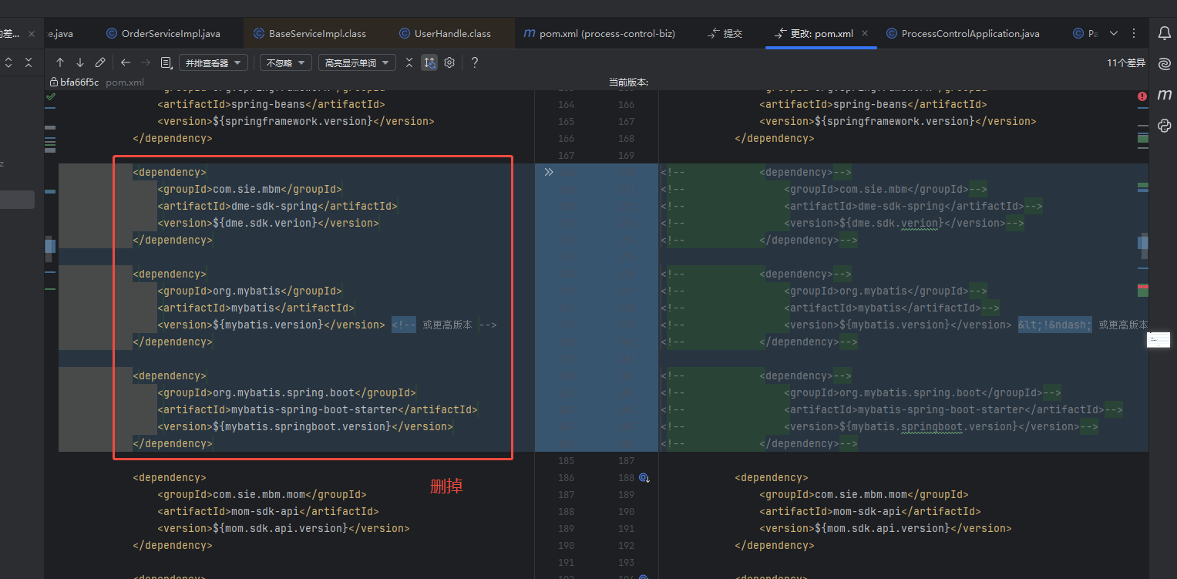Click the help question mark icon
Screen dimensions: 1177x579
(x=475, y=62)
